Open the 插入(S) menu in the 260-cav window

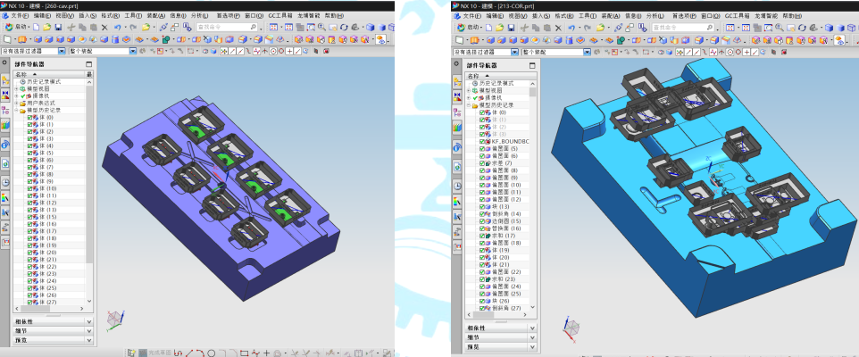click(88, 16)
